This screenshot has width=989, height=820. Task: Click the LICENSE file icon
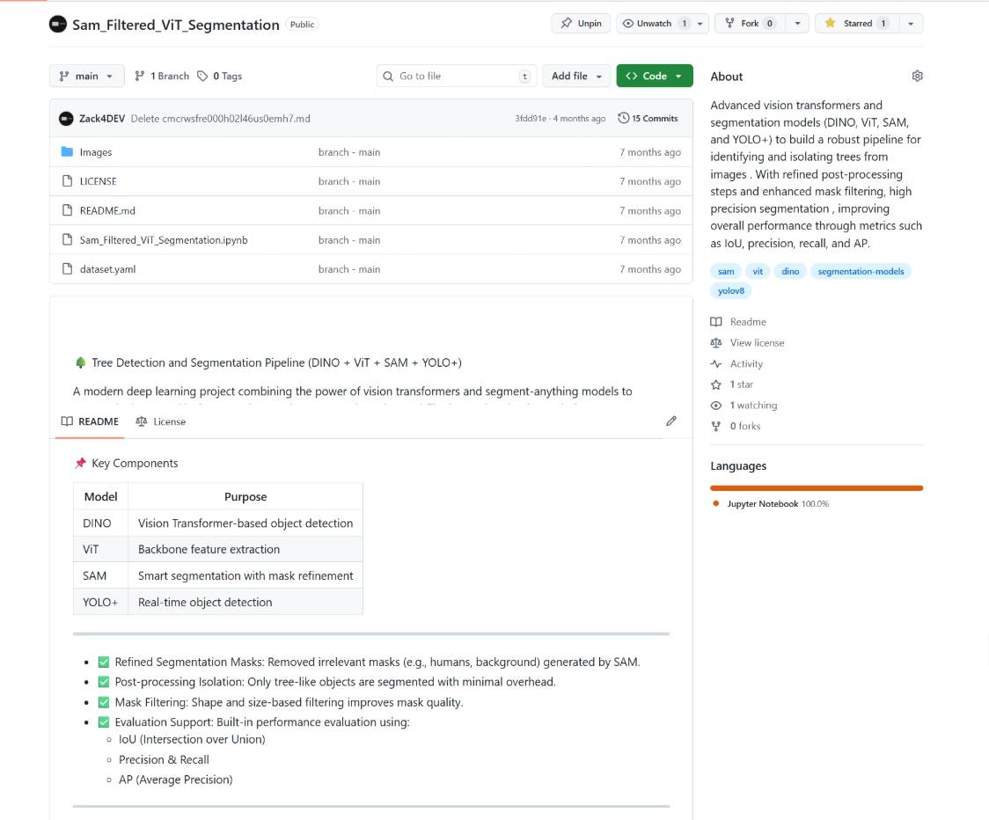pos(68,181)
